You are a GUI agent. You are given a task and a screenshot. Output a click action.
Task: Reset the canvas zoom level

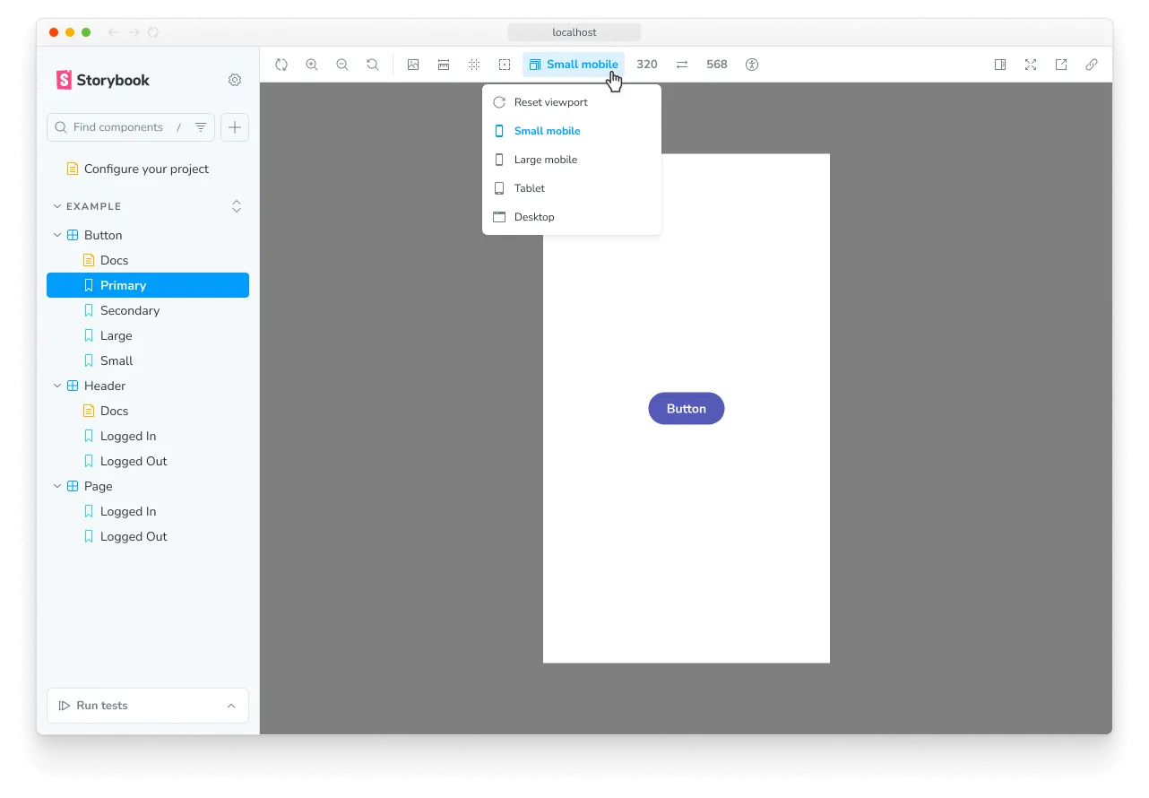(x=372, y=64)
